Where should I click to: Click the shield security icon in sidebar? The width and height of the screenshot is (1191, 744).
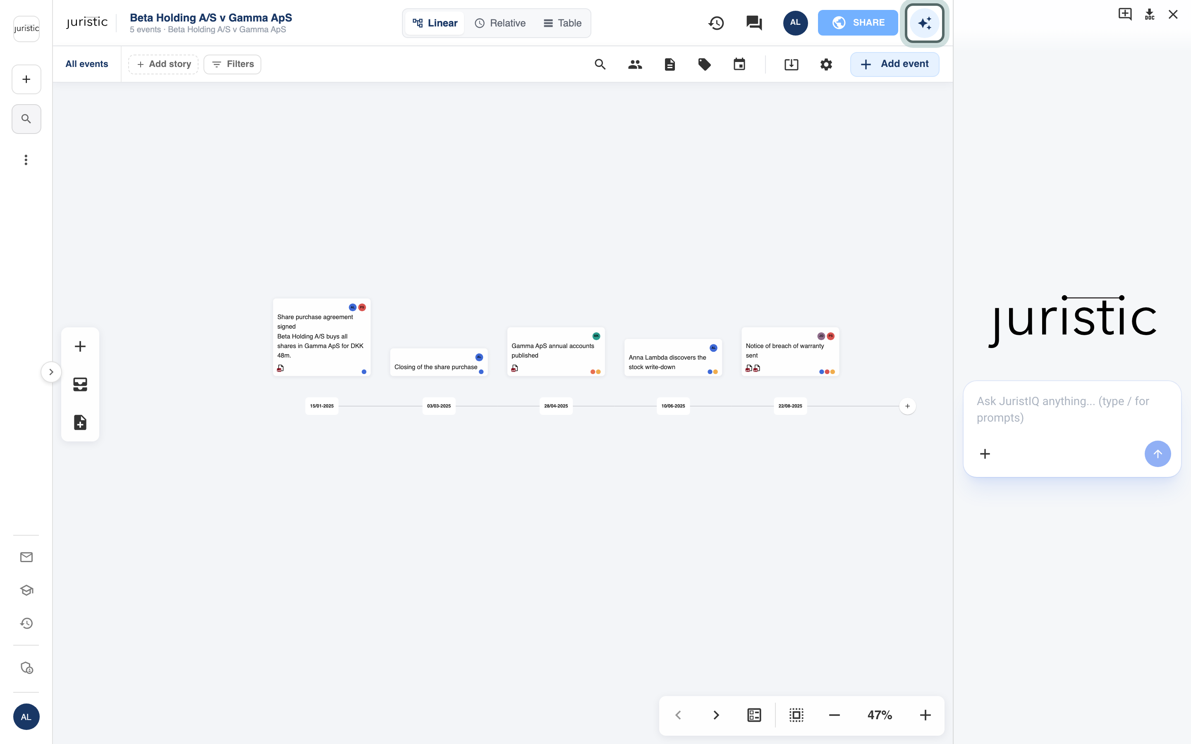[26, 668]
